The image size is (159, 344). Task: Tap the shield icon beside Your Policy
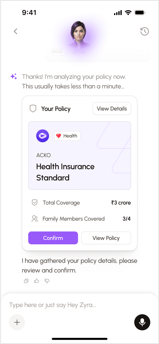(x=33, y=109)
